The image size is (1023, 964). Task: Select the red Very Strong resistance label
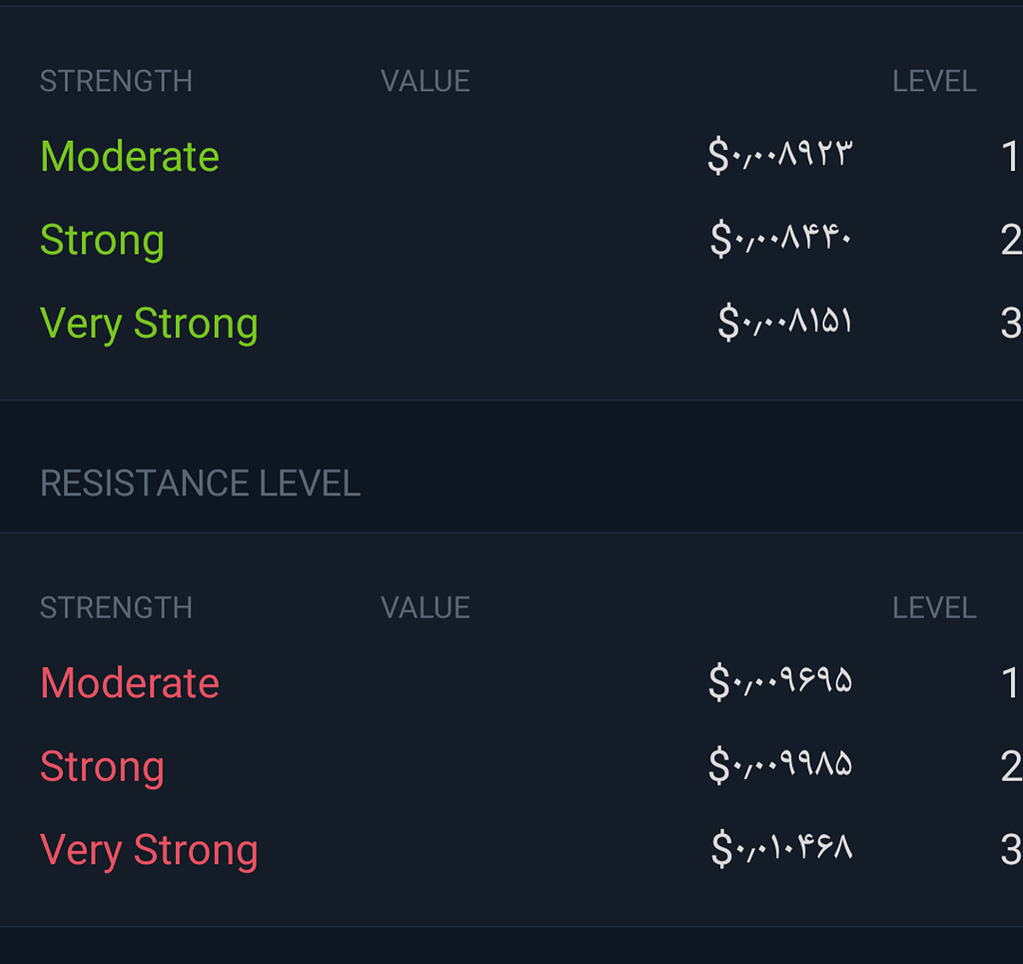(x=149, y=850)
